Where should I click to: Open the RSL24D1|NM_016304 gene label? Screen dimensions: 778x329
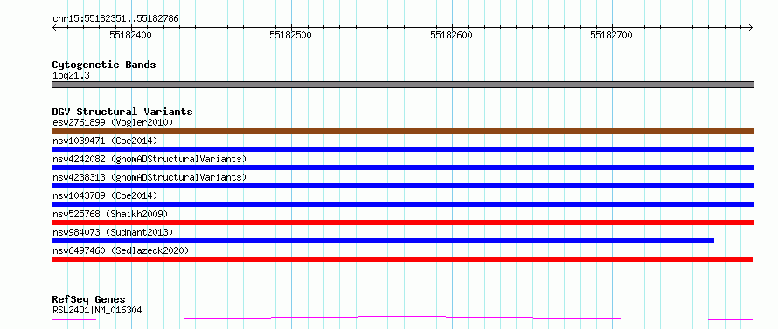coord(97,311)
